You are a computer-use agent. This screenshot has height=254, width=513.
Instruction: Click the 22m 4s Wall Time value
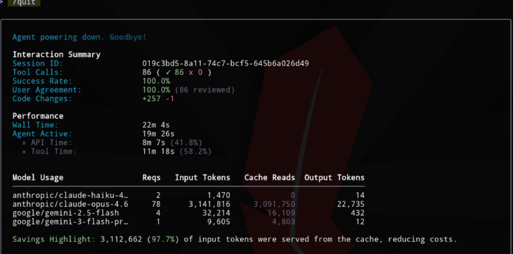point(157,125)
